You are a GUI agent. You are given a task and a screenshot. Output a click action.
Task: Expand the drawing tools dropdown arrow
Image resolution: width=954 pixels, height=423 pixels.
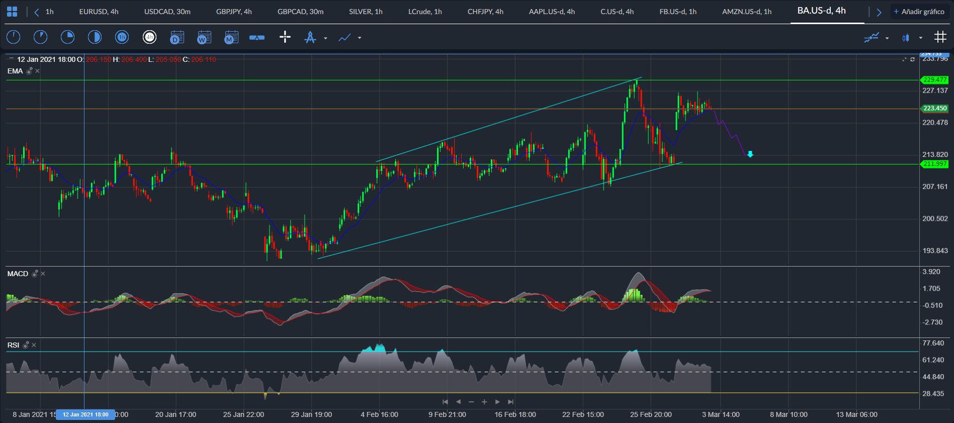325,38
